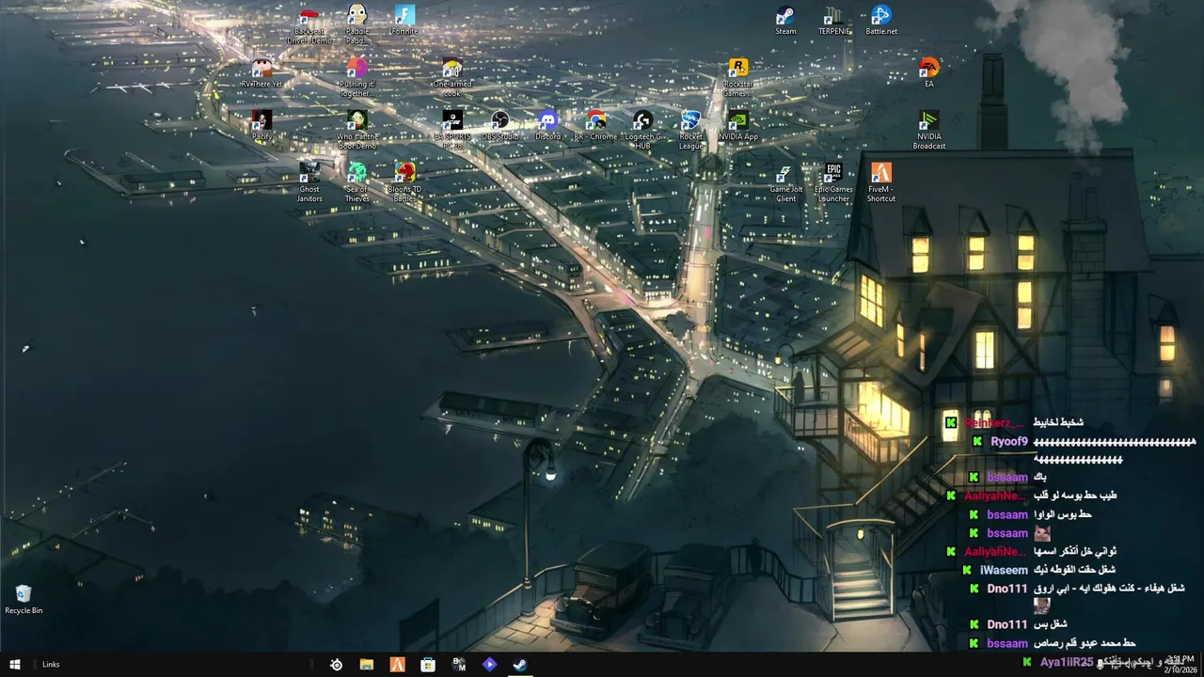Open the BR - Chrome shortcut
1204x677 pixels.
[x=595, y=126]
